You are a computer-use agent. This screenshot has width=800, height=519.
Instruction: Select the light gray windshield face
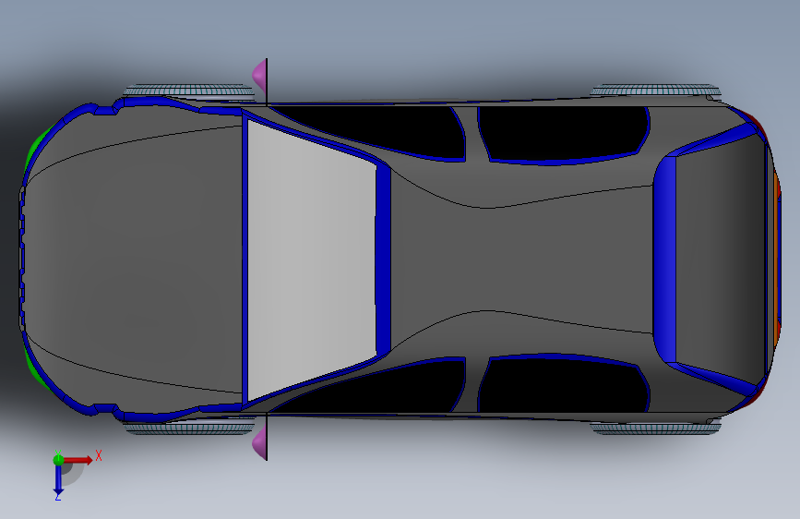311,260
